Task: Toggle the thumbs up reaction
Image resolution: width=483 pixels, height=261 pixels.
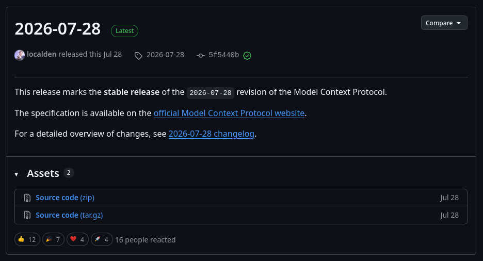Action: (x=27, y=239)
